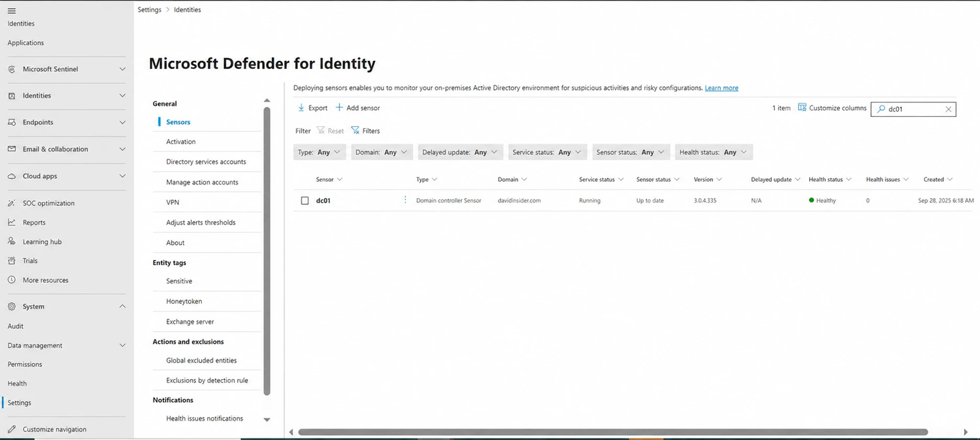Click the Customize columns icon
This screenshot has width=980, height=440.
[802, 108]
